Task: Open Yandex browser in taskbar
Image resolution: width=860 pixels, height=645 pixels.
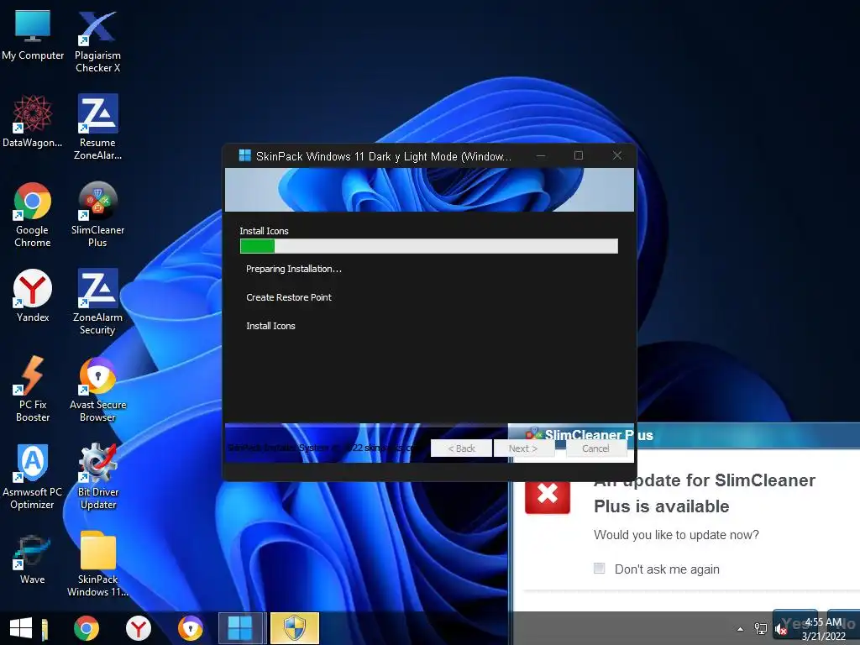Action: pos(139,628)
